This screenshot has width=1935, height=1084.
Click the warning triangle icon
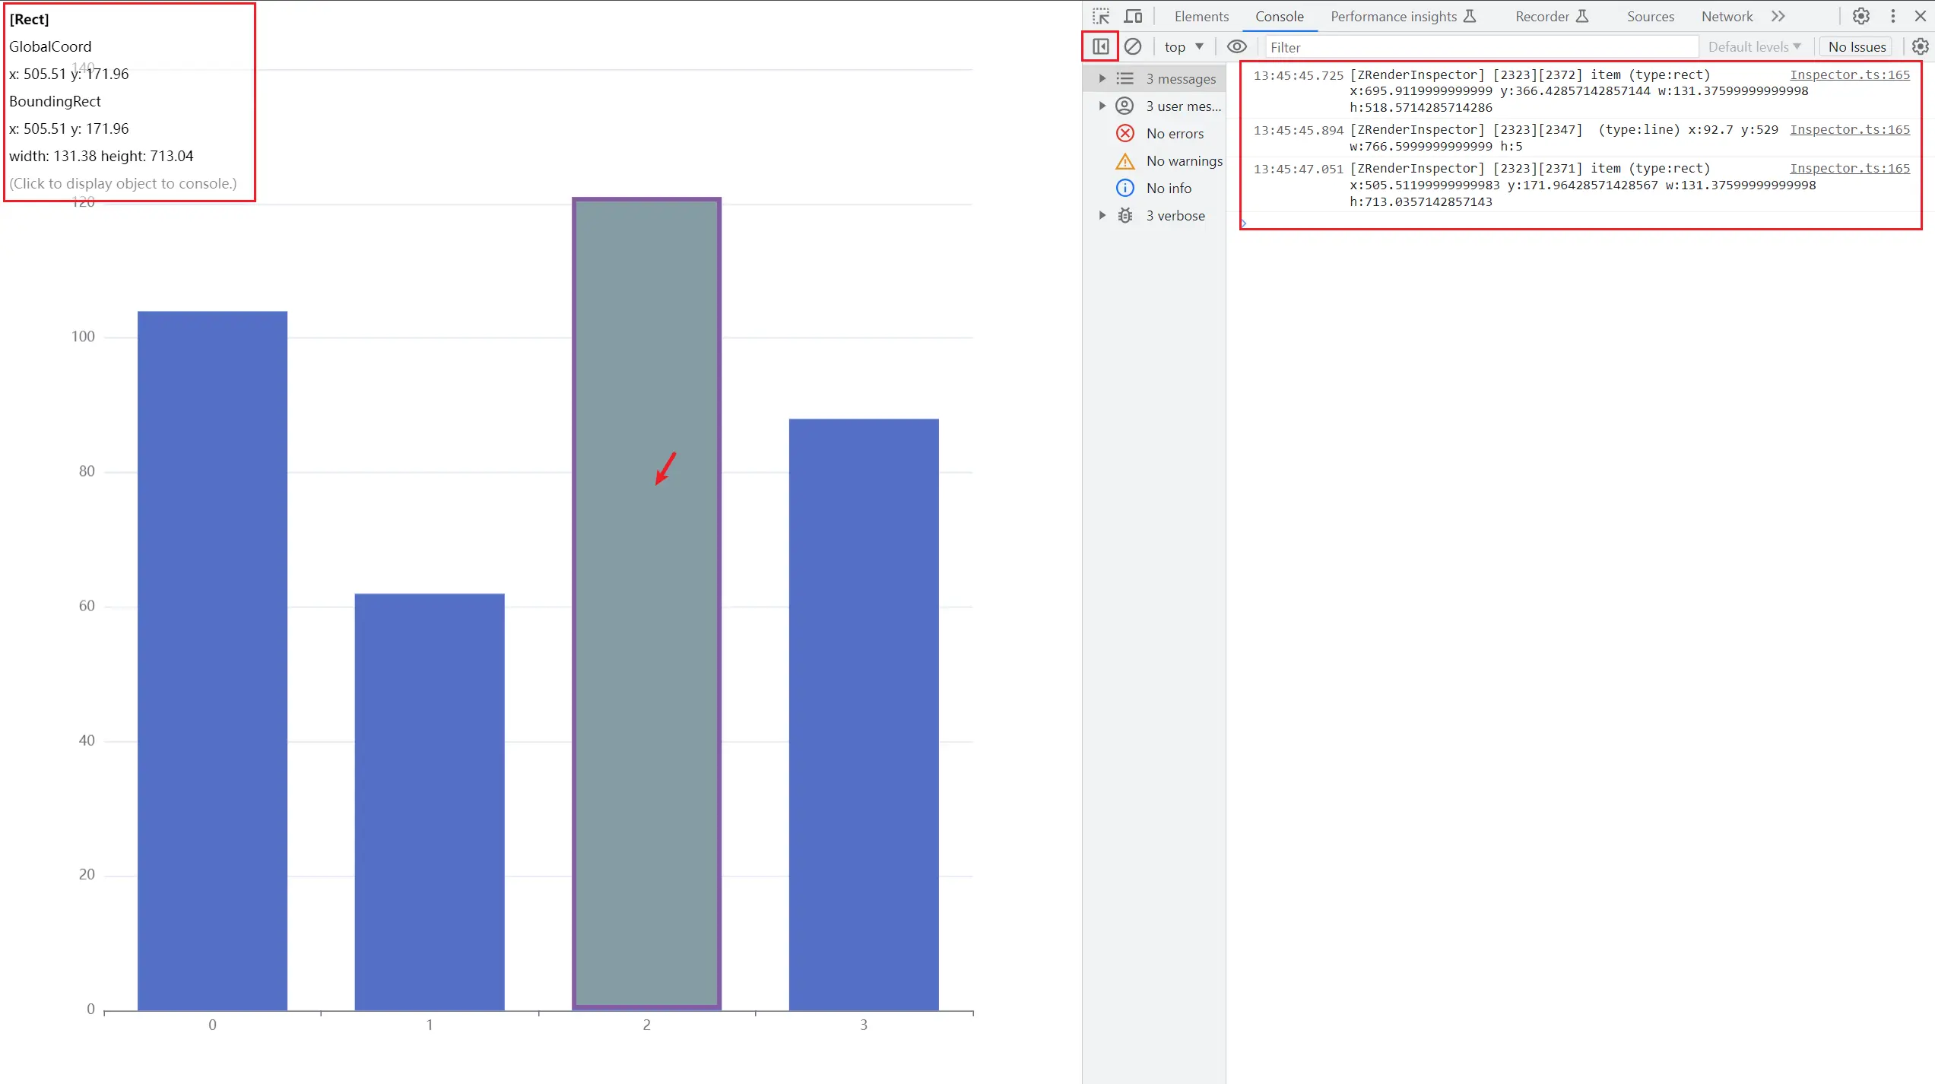[x=1125, y=160]
